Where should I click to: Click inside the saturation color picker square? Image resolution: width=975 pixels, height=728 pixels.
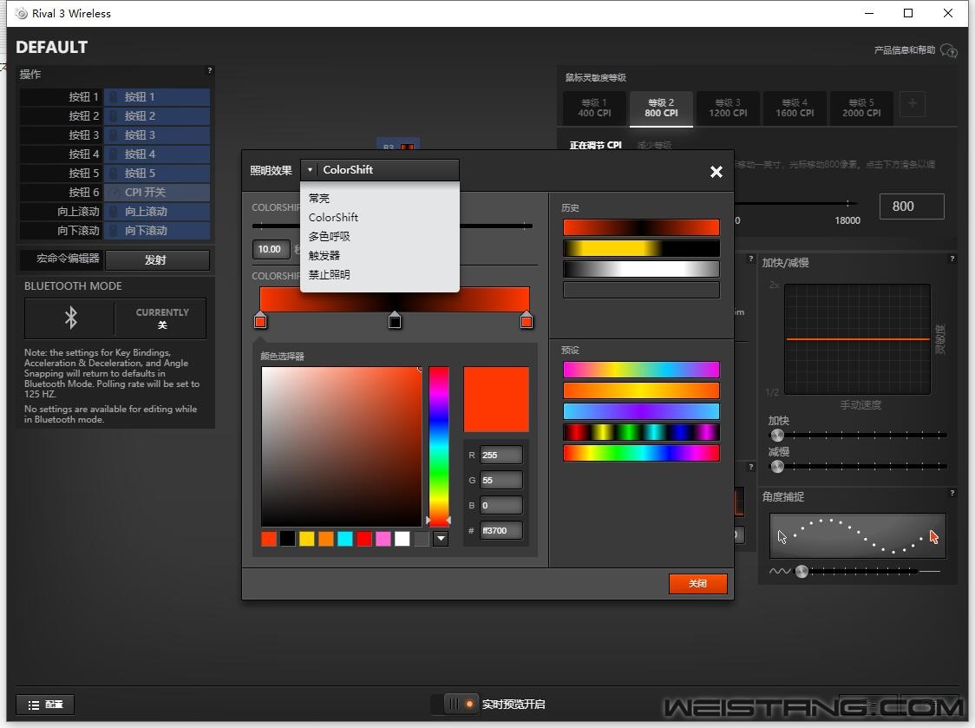tap(342, 446)
